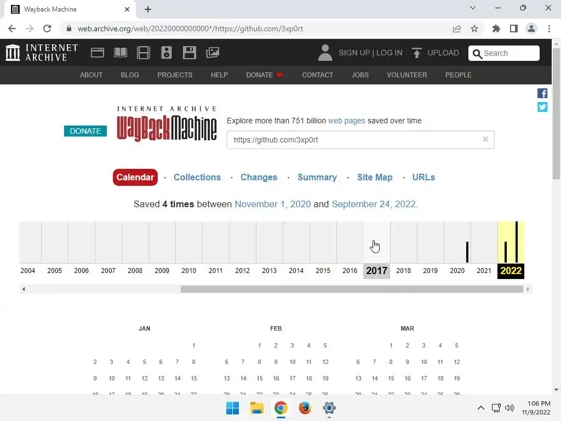Screen dimensions: 561x421
Task: Open Settings gear in taskbar
Action: 329,408
